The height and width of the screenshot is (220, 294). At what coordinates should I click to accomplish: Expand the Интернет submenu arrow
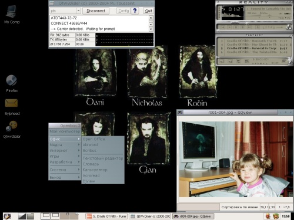79,150
